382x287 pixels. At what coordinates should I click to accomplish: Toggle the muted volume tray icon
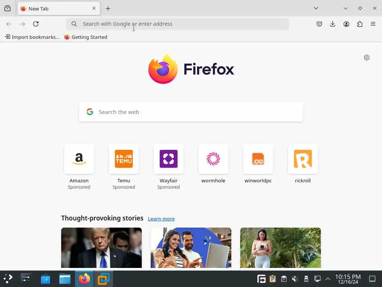click(x=295, y=279)
